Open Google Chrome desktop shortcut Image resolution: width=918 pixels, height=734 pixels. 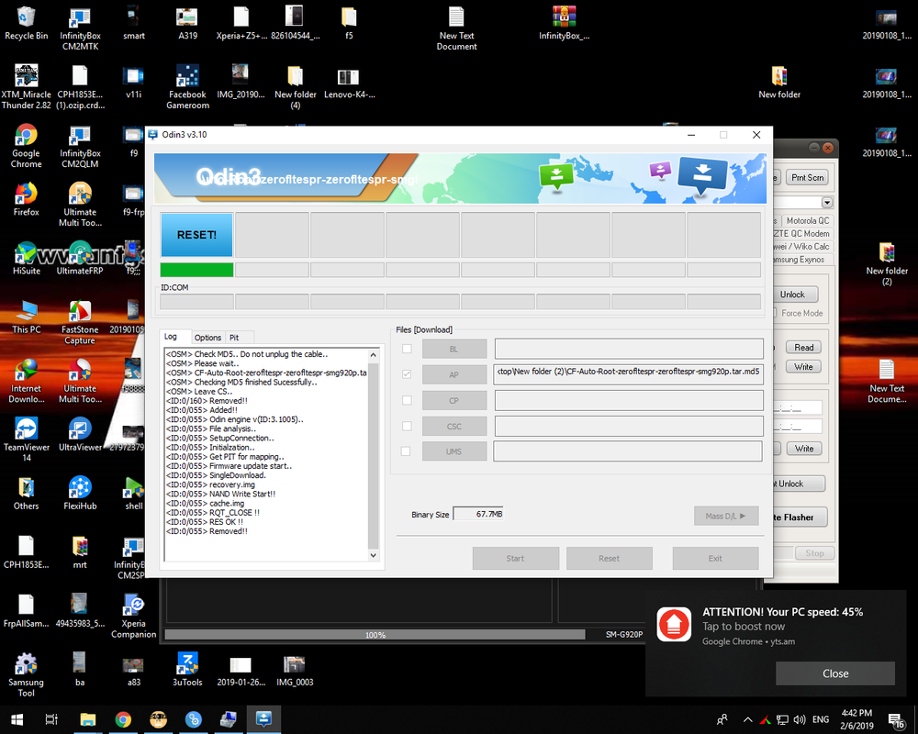(27, 146)
